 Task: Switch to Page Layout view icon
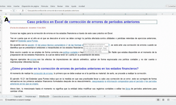(x=163, y=100)
